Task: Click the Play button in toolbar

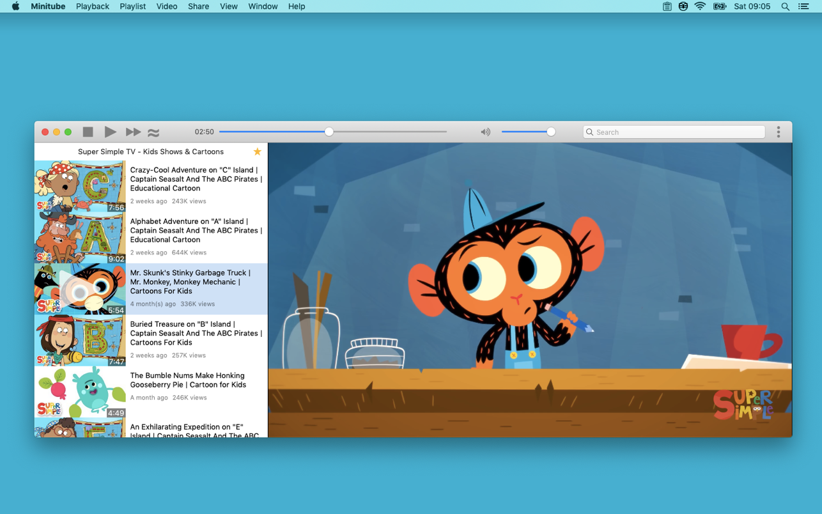Action: [x=110, y=132]
